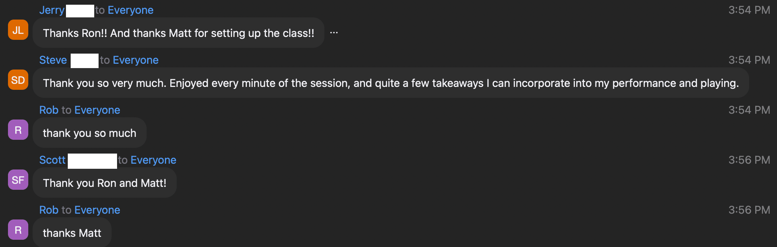Open more options for Jerry's message
The image size is (777, 247).
pos(334,33)
